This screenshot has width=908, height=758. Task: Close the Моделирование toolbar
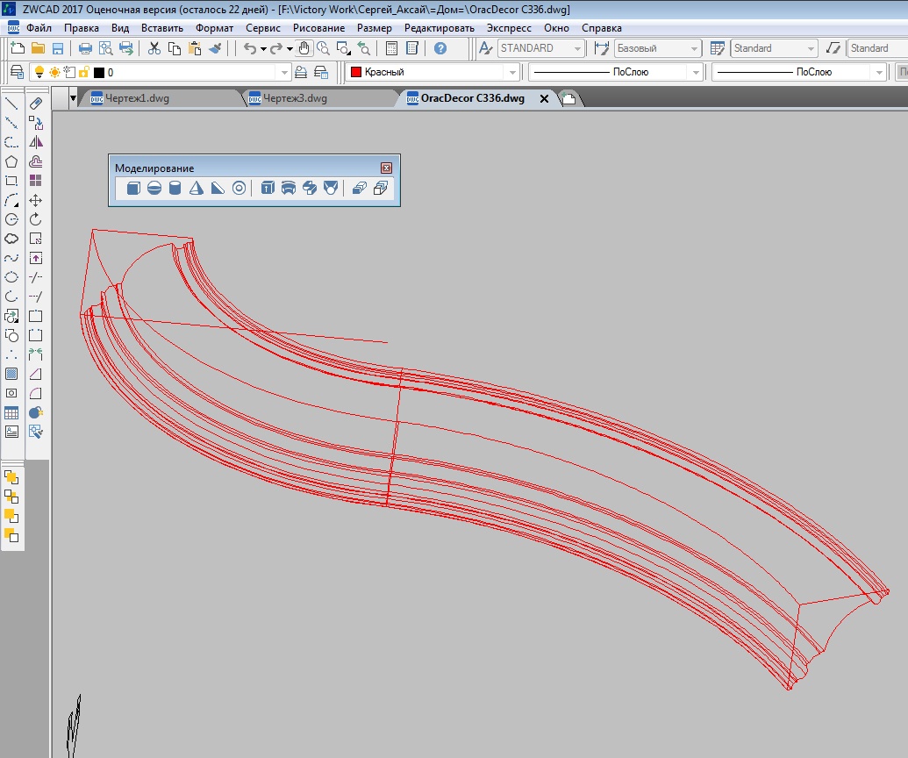(386, 168)
